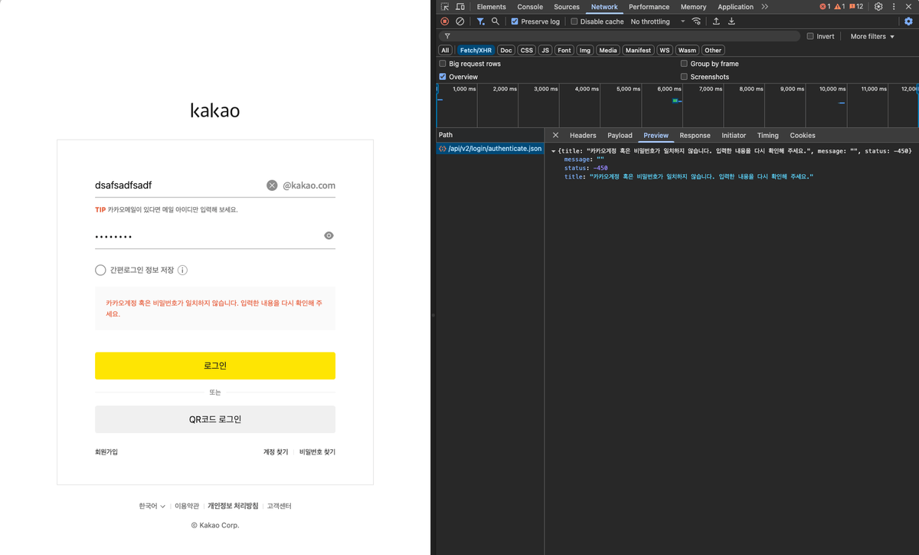Toggle the network filter funnel icon
This screenshot has height=555, width=919.
click(x=481, y=21)
